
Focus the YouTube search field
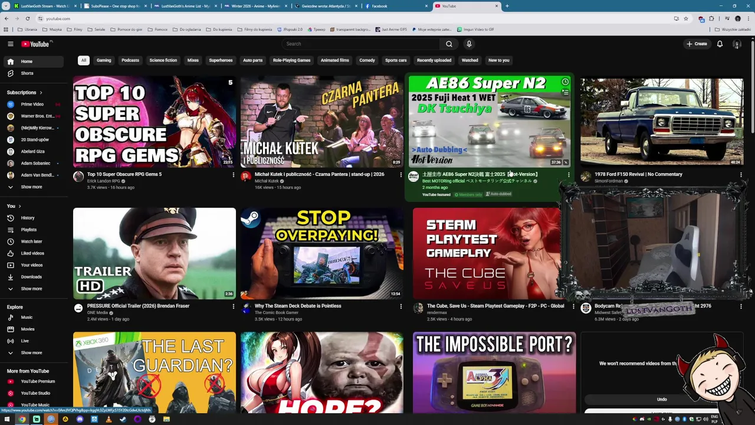coord(361,44)
